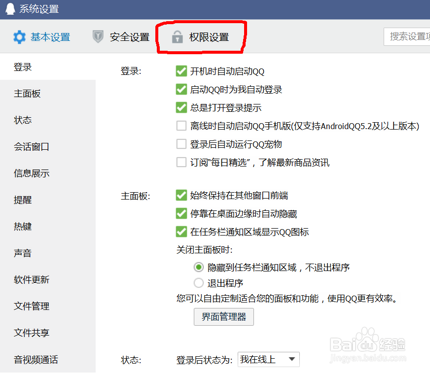The width and height of the screenshot is (430, 373).
Task: Uncheck 开机时自动启动QQ checkbox
Action: click(x=181, y=71)
